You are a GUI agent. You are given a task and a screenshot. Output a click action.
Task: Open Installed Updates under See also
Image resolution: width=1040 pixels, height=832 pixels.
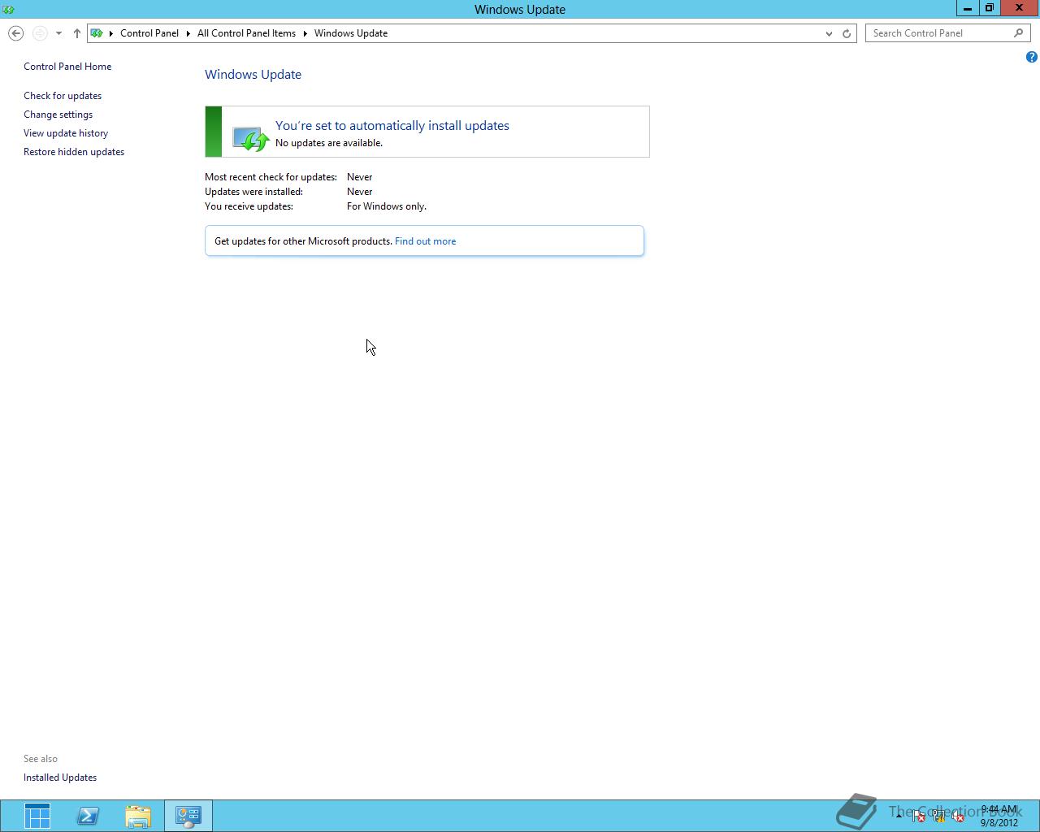coord(60,778)
